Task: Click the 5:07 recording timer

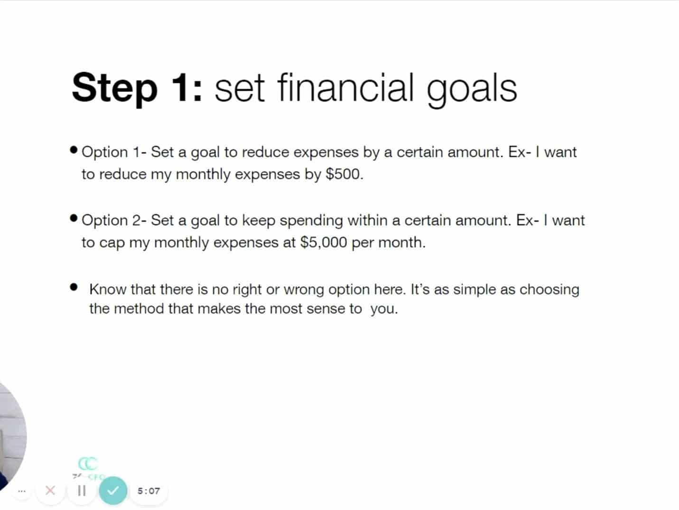Action: pos(149,491)
